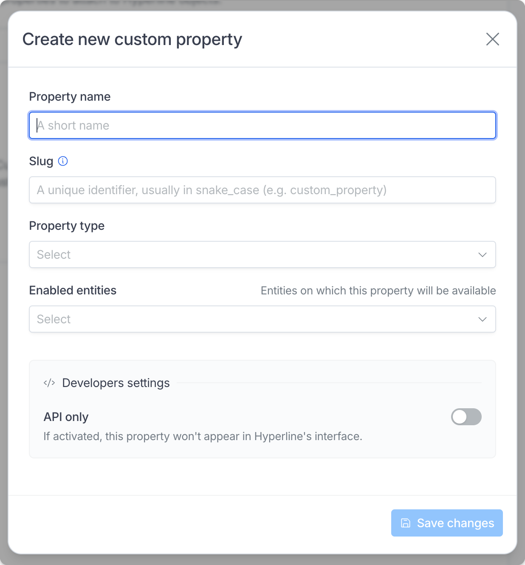525x565 pixels.
Task: Enable the API only toggle switch
Action: [466, 417]
